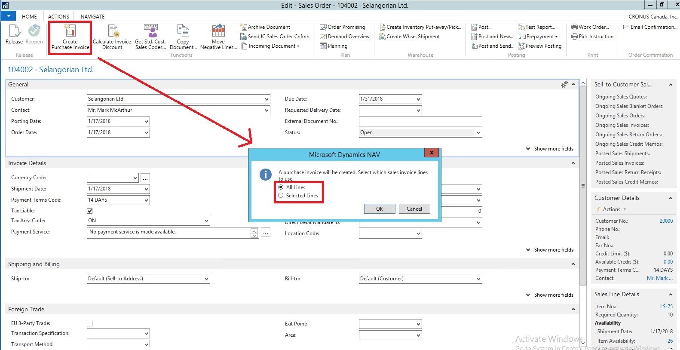Click Get Std. Cust. Sales Codes

tap(150, 37)
